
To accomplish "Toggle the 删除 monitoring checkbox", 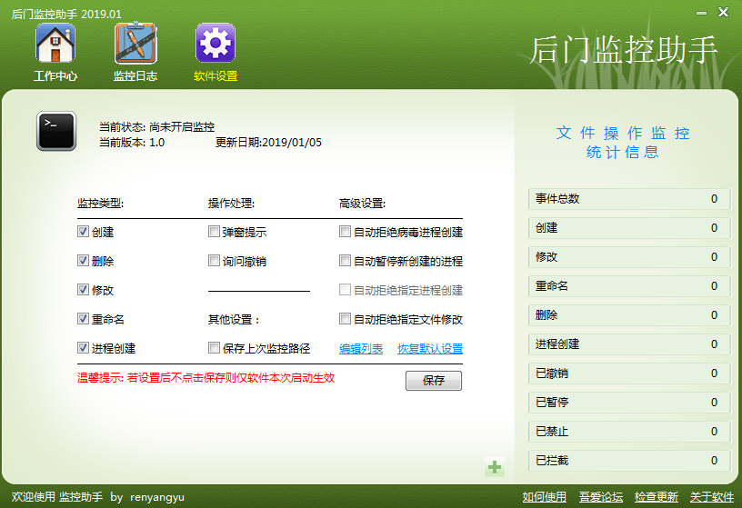I will point(83,261).
